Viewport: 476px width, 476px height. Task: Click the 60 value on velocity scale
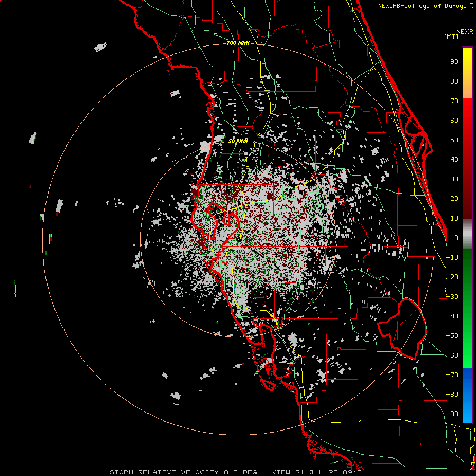click(454, 121)
